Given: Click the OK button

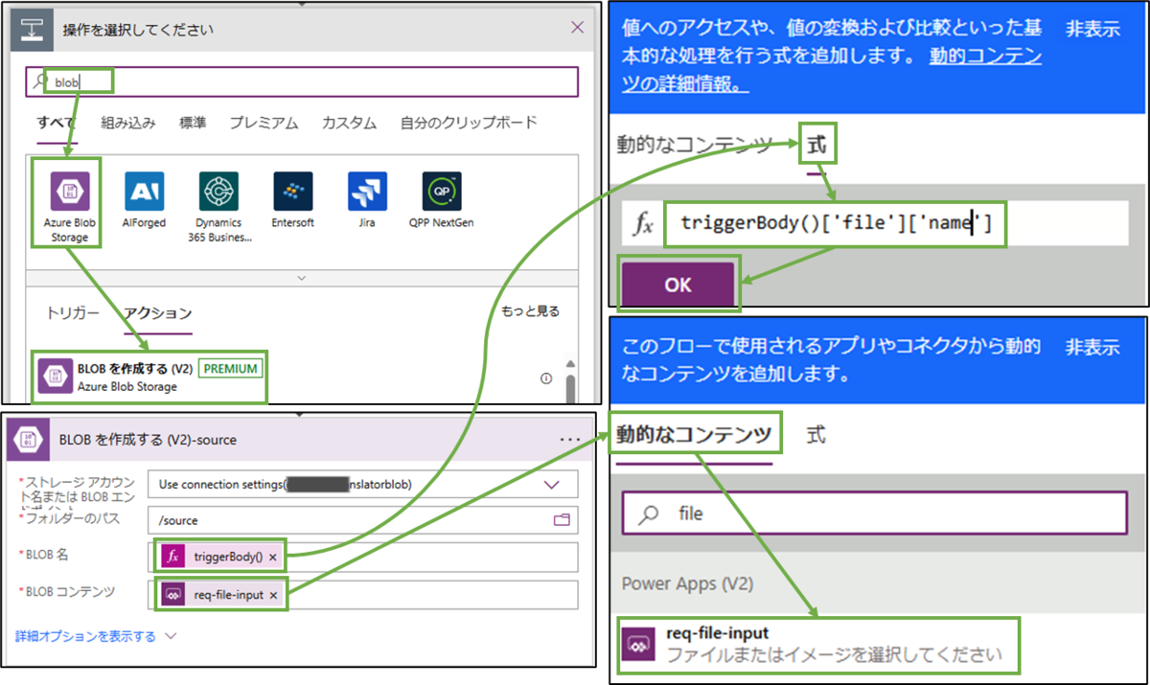Looking at the screenshot, I should click(678, 285).
